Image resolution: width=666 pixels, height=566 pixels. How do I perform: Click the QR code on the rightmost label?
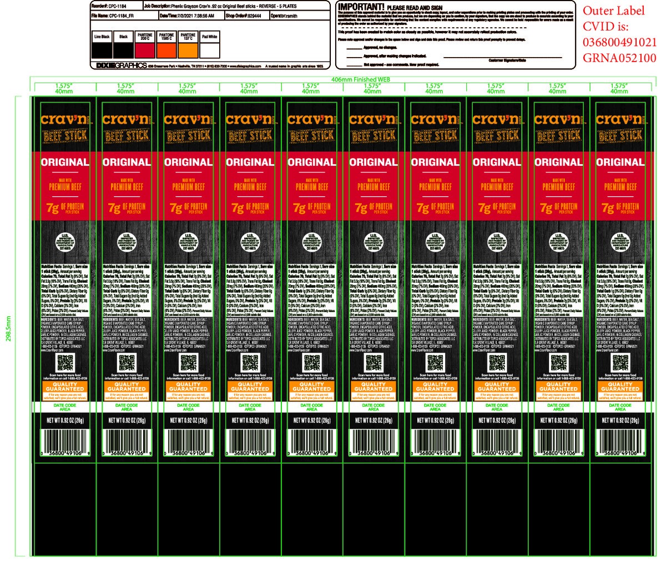pos(620,363)
